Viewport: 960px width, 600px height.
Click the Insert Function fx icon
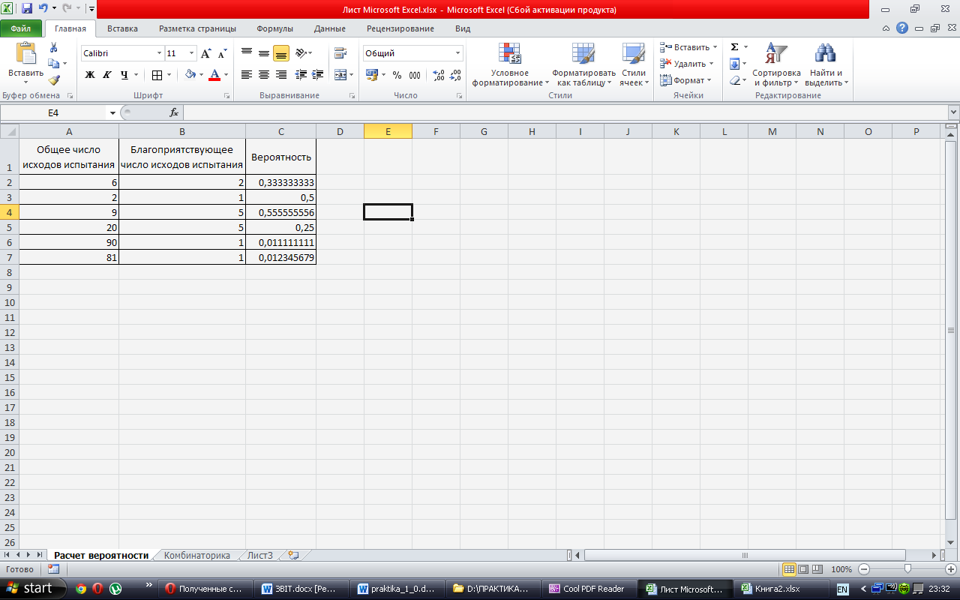[174, 112]
